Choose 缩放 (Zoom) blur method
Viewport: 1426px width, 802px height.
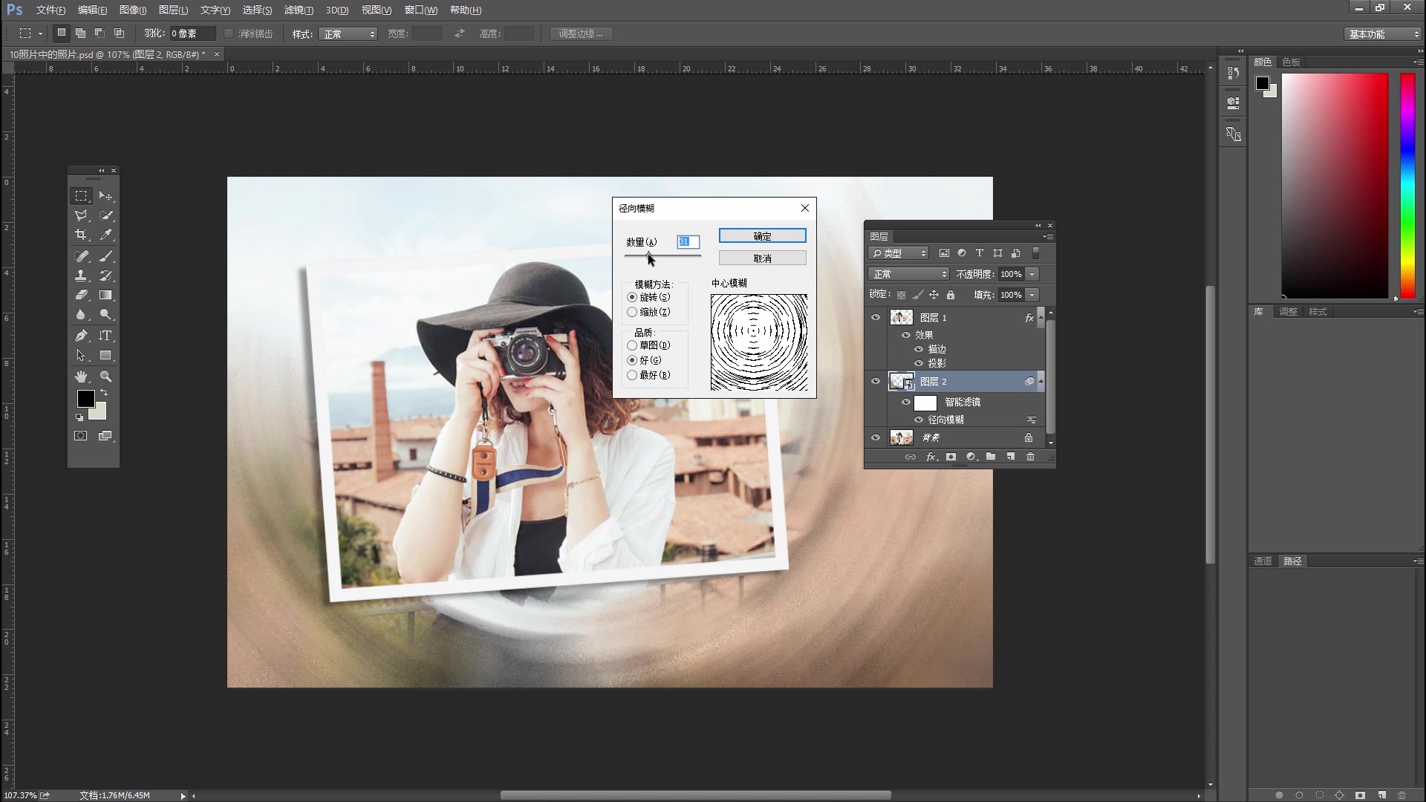coord(632,312)
